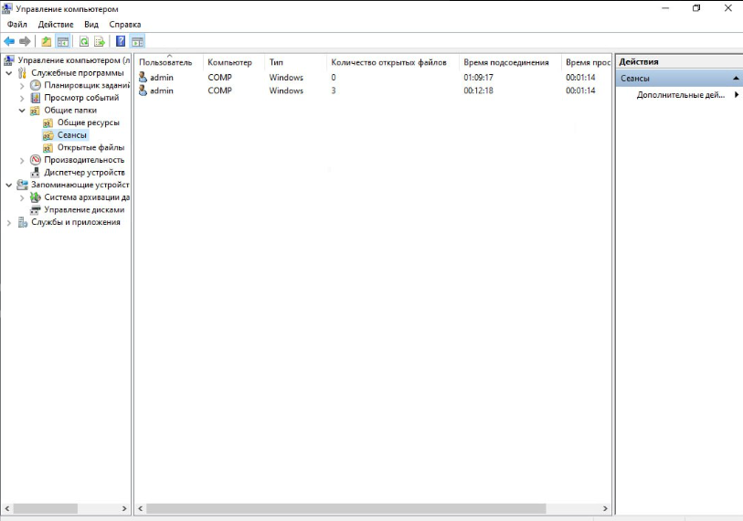Sort by Компьютер column header

tap(234, 62)
